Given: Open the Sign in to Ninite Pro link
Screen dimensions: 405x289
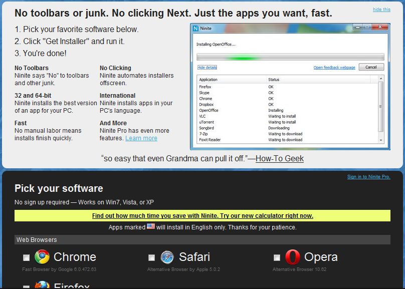Looking at the screenshot, I should (368, 176).
